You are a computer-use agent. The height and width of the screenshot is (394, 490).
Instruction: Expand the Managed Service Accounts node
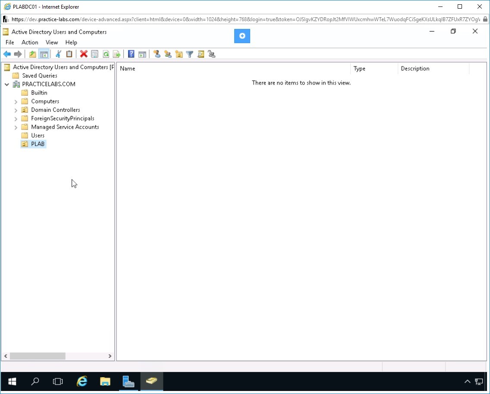[x=16, y=127]
